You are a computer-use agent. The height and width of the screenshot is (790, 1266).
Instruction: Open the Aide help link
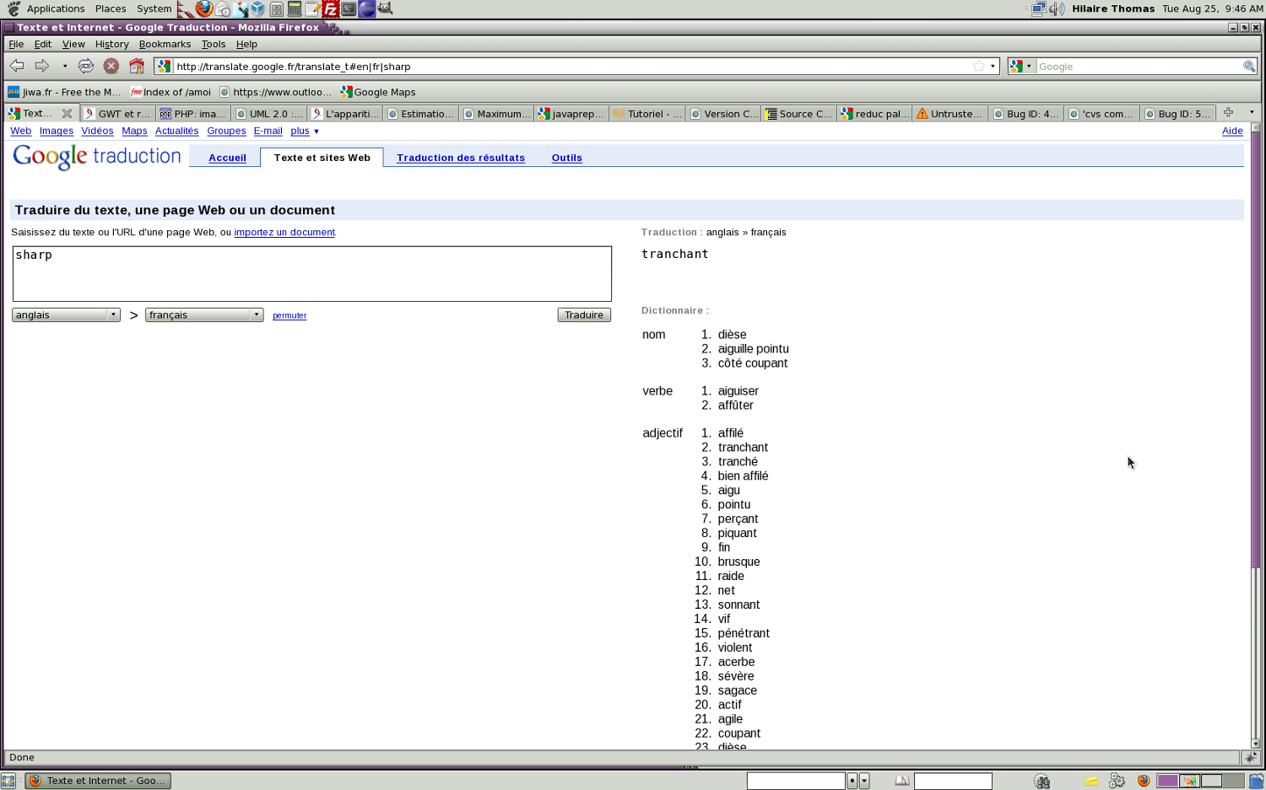point(1232,131)
